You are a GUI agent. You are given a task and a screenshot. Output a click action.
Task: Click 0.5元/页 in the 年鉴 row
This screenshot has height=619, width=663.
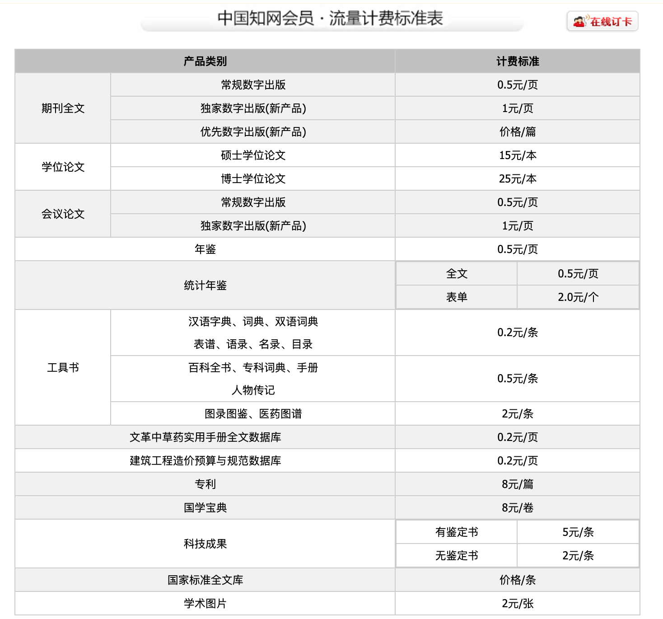click(x=518, y=249)
